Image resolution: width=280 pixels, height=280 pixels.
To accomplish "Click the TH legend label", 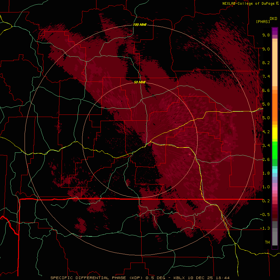I will point(267,242).
